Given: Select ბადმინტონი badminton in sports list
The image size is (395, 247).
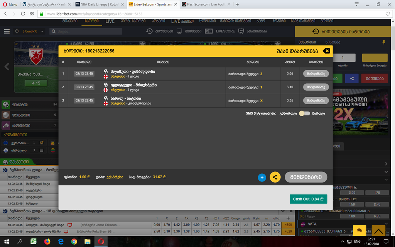Looking at the screenshot, I should click(x=29, y=125).
